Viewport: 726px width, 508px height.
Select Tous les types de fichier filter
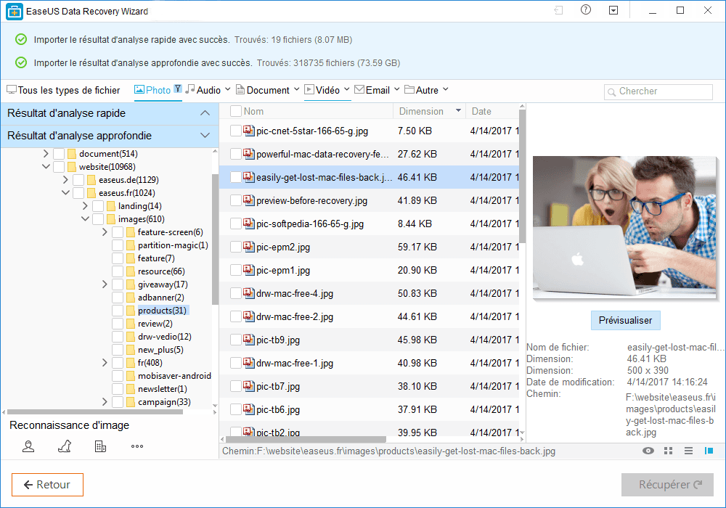click(x=63, y=90)
